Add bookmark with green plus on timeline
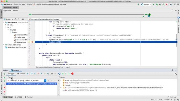180x101 pixels. (x=149, y=15)
